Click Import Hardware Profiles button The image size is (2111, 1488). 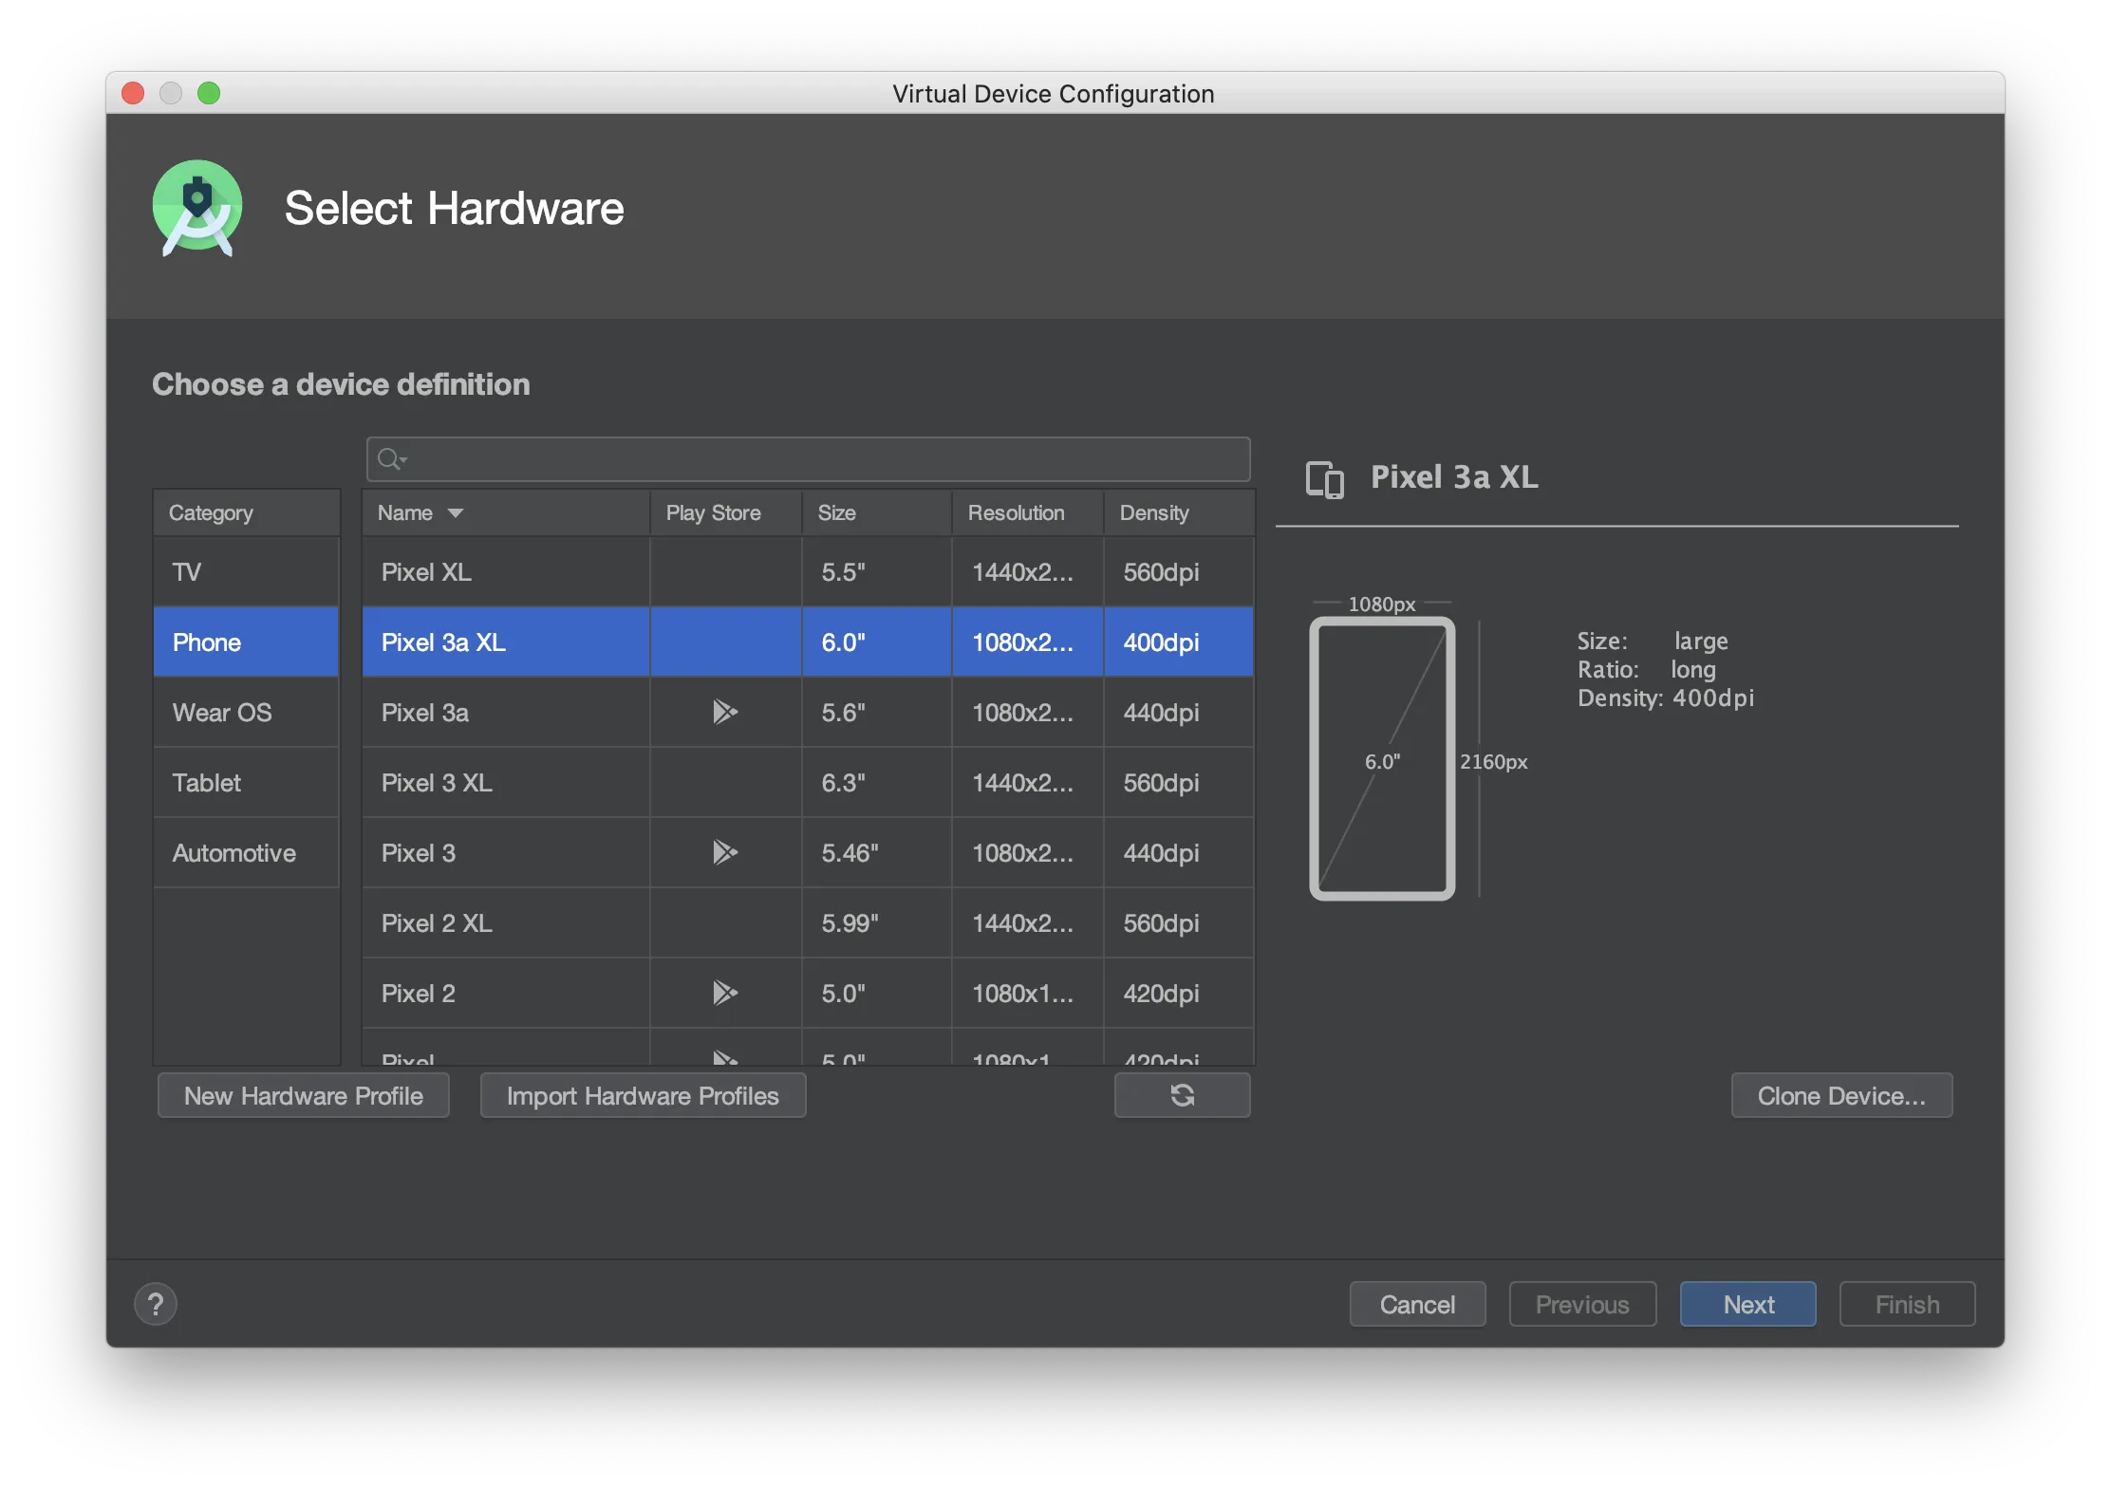point(643,1096)
